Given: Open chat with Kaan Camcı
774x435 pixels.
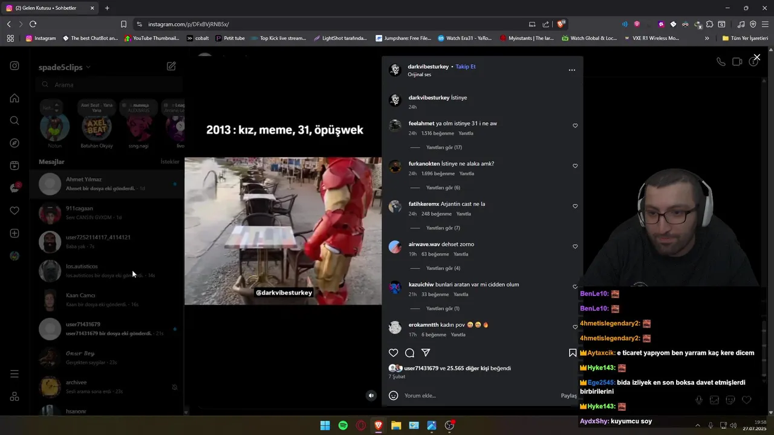Looking at the screenshot, I should tap(107, 300).
